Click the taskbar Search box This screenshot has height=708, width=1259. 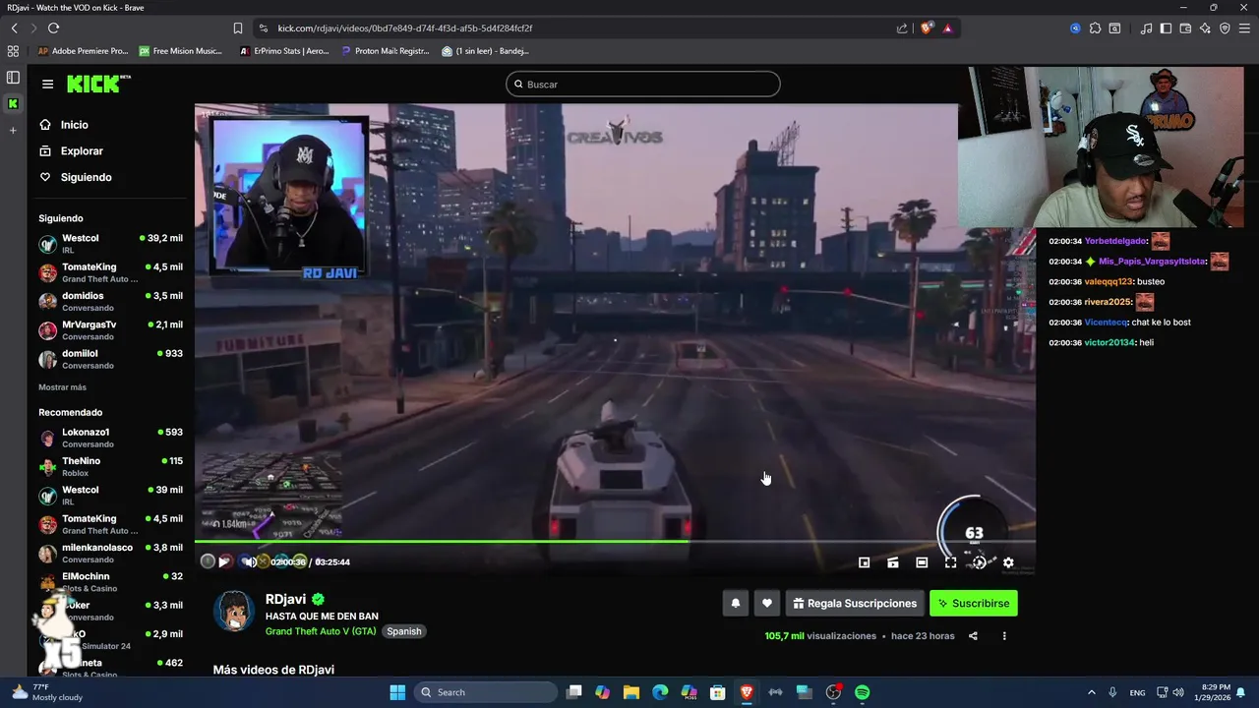(x=486, y=692)
